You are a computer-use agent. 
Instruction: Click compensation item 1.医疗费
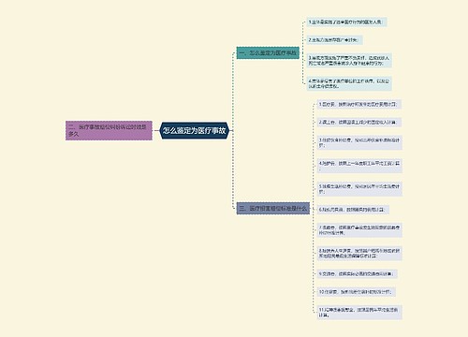[358, 104]
